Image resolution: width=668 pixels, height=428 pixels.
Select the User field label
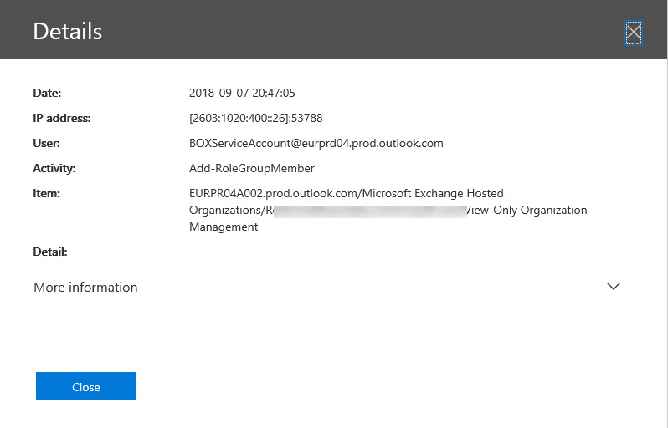46,143
